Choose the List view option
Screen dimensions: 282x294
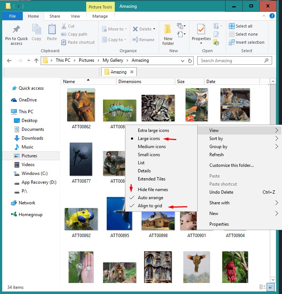coord(141,163)
